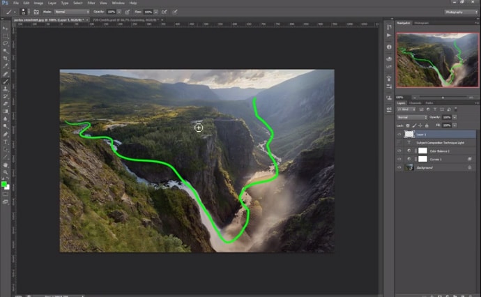Image resolution: width=481 pixels, height=297 pixels.
Task: Select the Eyedropper tool
Action: (6, 66)
